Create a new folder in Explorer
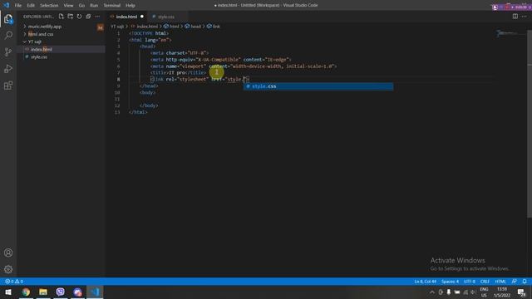Screen dimensions: 532x299 tap(70, 17)
